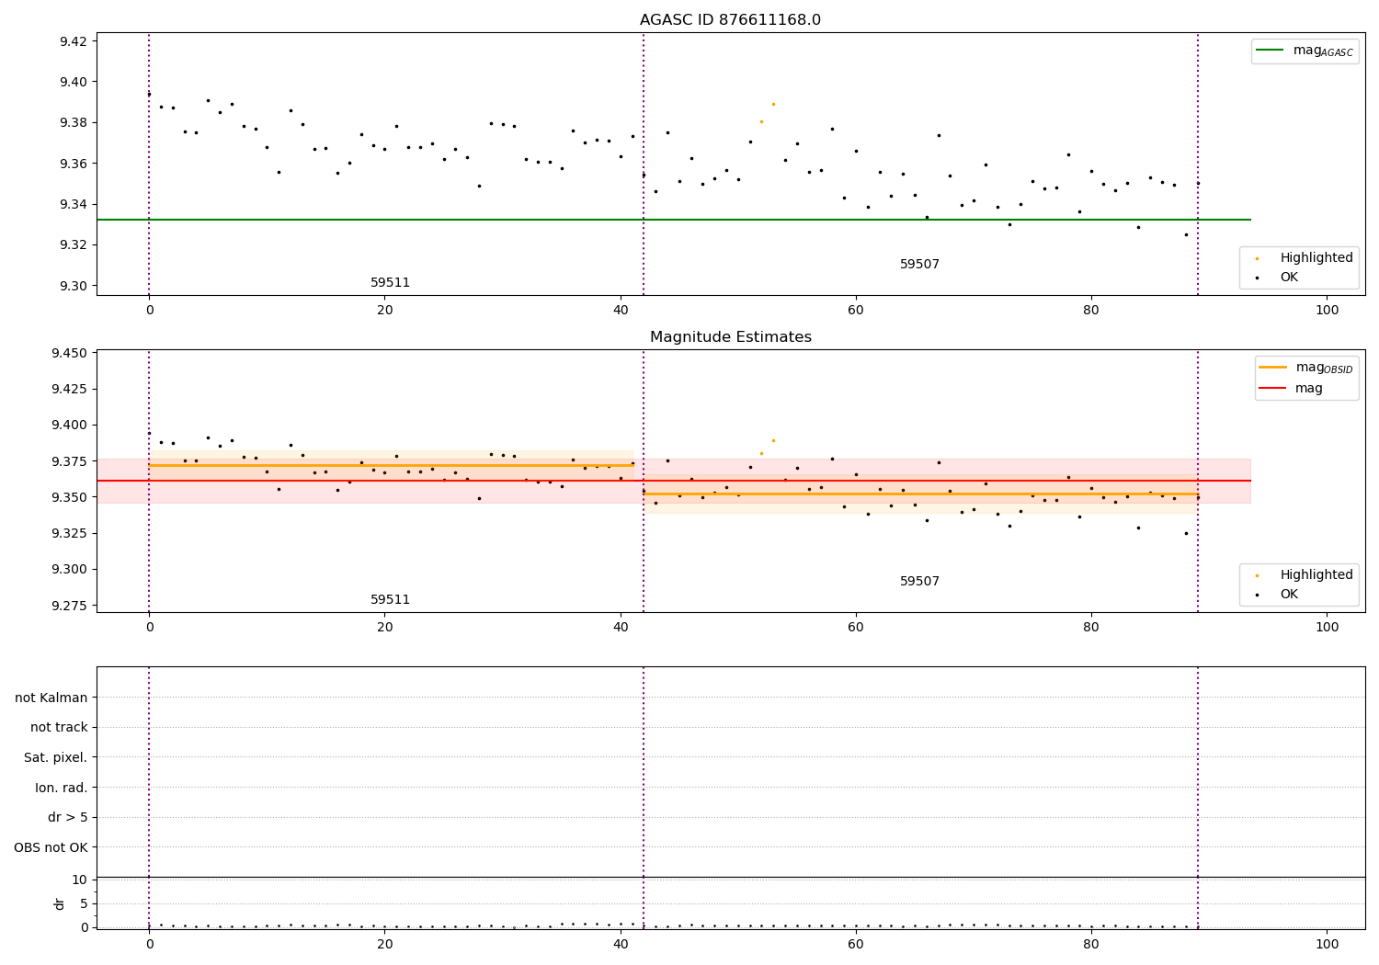Click the highest orange highlighted point in top plot
Screen dimensions: 1379x965
(x=773, y=104)
